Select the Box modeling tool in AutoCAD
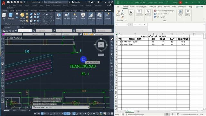The height and width of the screenshot is (116, 206). tap(4, 16)
